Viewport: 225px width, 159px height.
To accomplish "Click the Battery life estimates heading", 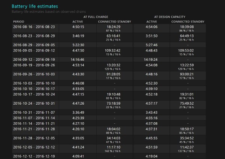I will [34, 6].
